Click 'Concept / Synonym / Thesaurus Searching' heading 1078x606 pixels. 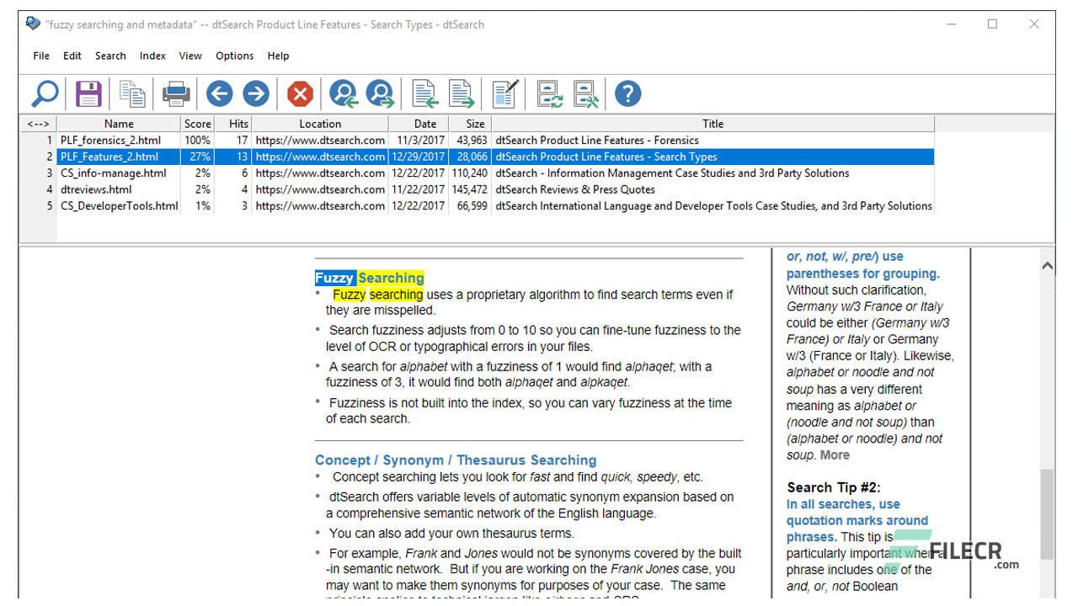pos(456,460)
